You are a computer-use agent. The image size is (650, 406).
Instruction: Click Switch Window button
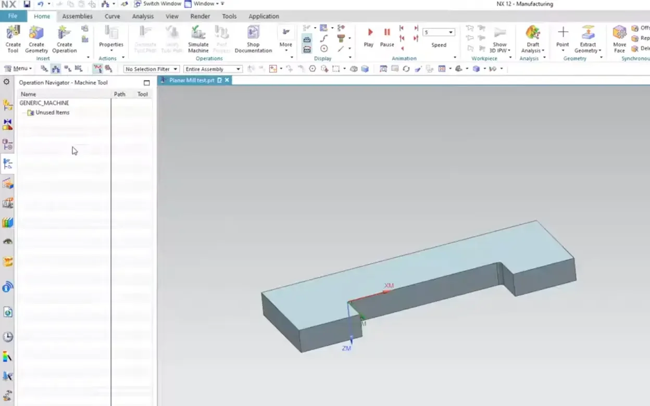tap(157, 4)
